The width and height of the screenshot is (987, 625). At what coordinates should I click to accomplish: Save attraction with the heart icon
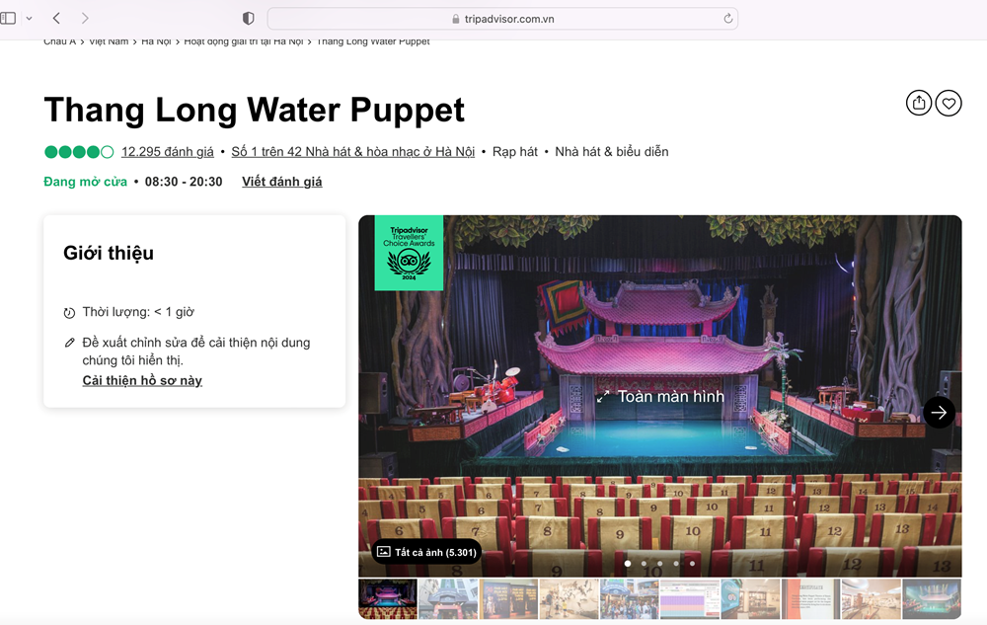pyautogui.click(x=949, y=103)
